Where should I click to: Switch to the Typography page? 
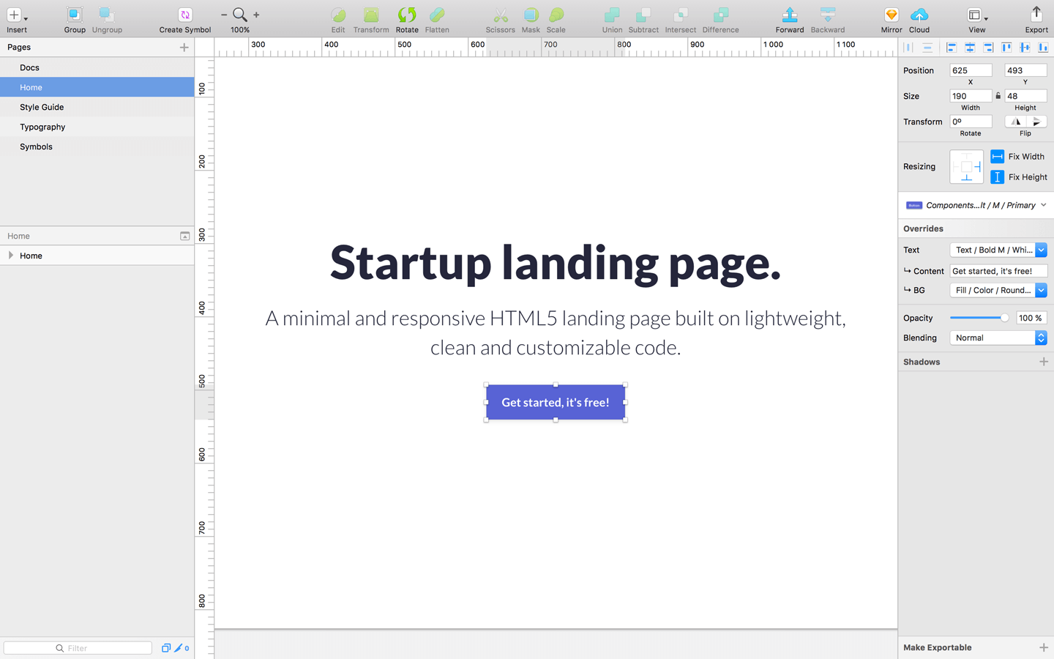(42, 127)
